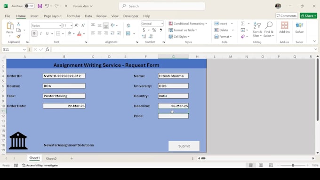The width and height of the screenshot is (320, 180).
Task: Expand Cell Styles menu
Action: [179, 37]
